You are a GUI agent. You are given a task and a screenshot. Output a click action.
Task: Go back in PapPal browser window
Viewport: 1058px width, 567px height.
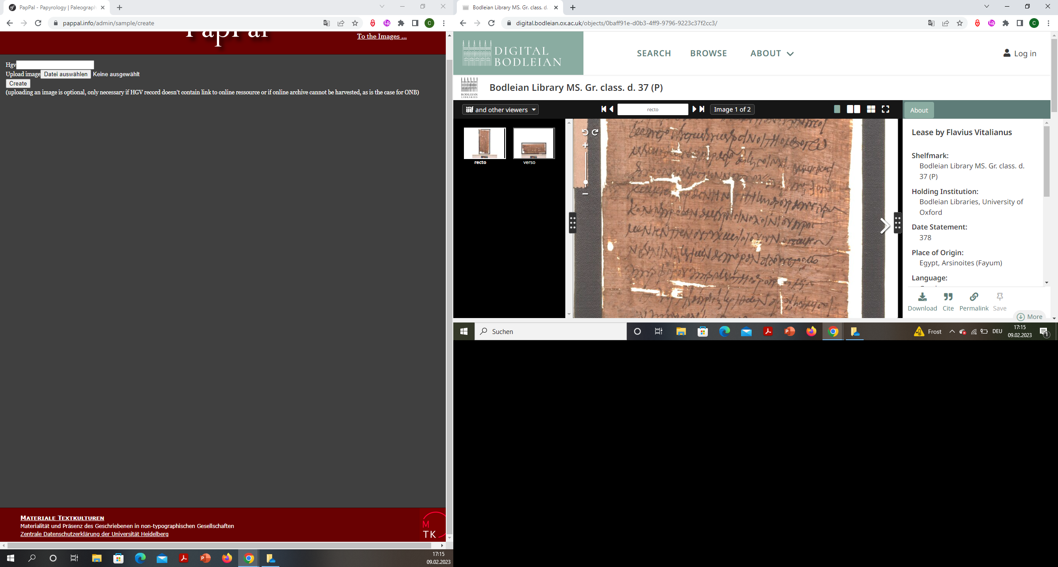pos(10,23)
